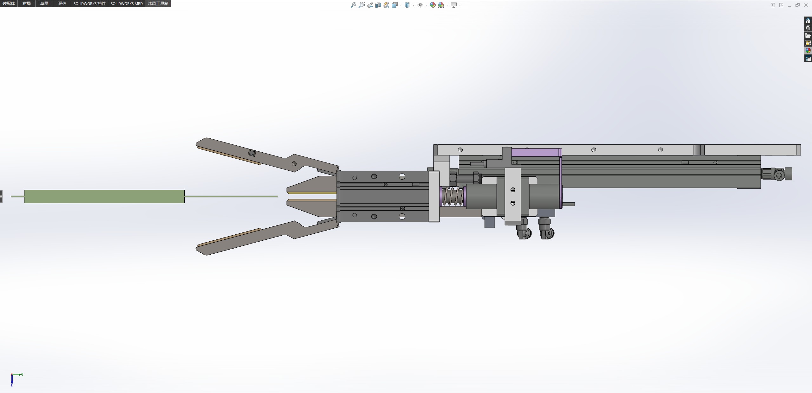Click the Previous View icon
Image resolution: width=812 pixels, height=393 pixels.
(x=370, y=5)
